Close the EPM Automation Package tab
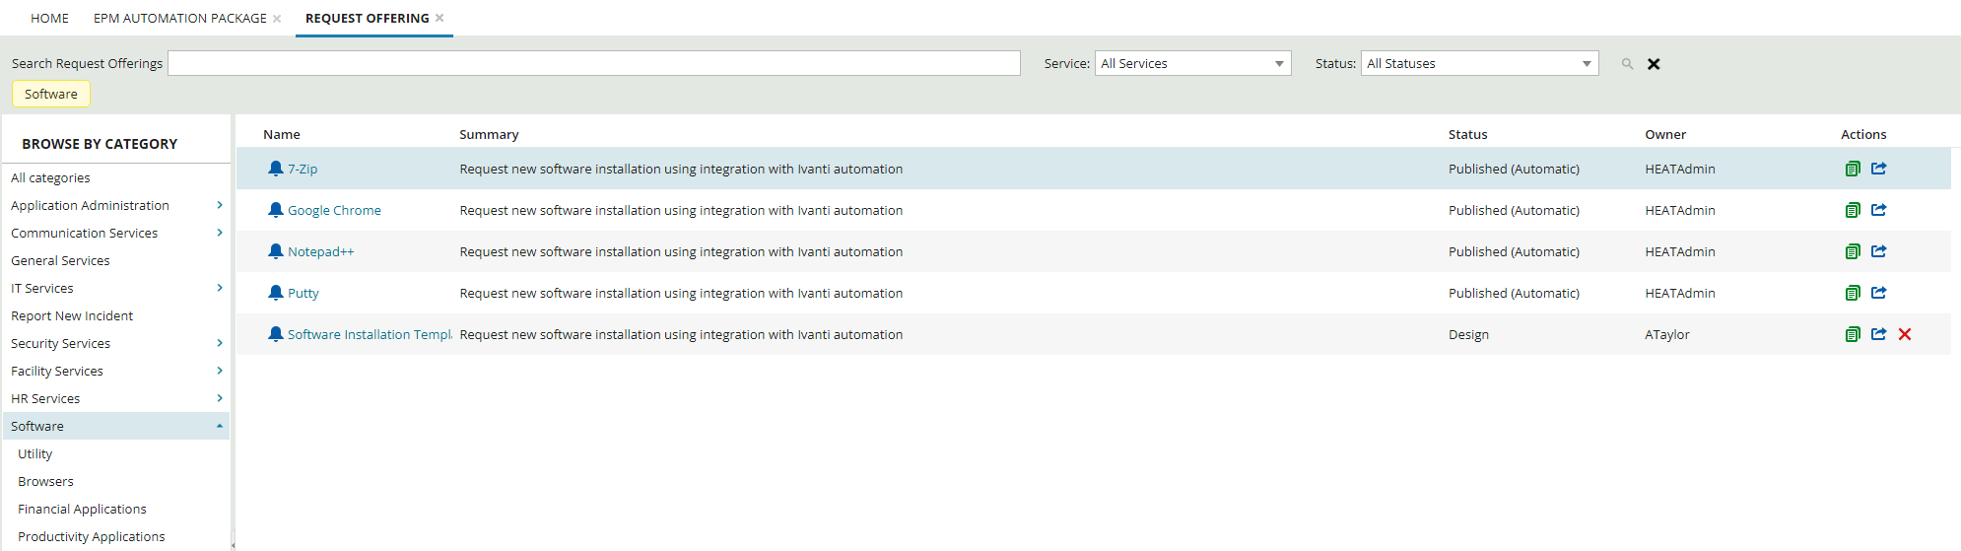Viewport: 1961px width, 551px height. tap(277, 19)
